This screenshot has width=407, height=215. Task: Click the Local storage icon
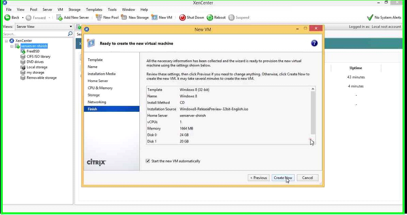coord(23,67)
